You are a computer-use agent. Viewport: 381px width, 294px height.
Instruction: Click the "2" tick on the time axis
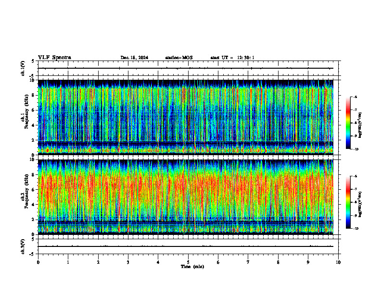pos(98,262)
